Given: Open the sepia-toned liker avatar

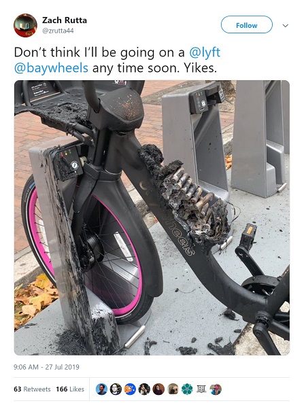Looking at the screenshot, I should click(x=173, y=389).
